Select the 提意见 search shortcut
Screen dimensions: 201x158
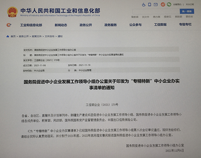click(x=167, y=17)
